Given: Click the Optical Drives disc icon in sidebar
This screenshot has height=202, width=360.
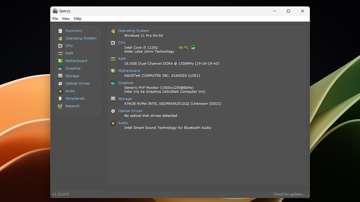Looking at the screenshot, I should pos(60,83).
